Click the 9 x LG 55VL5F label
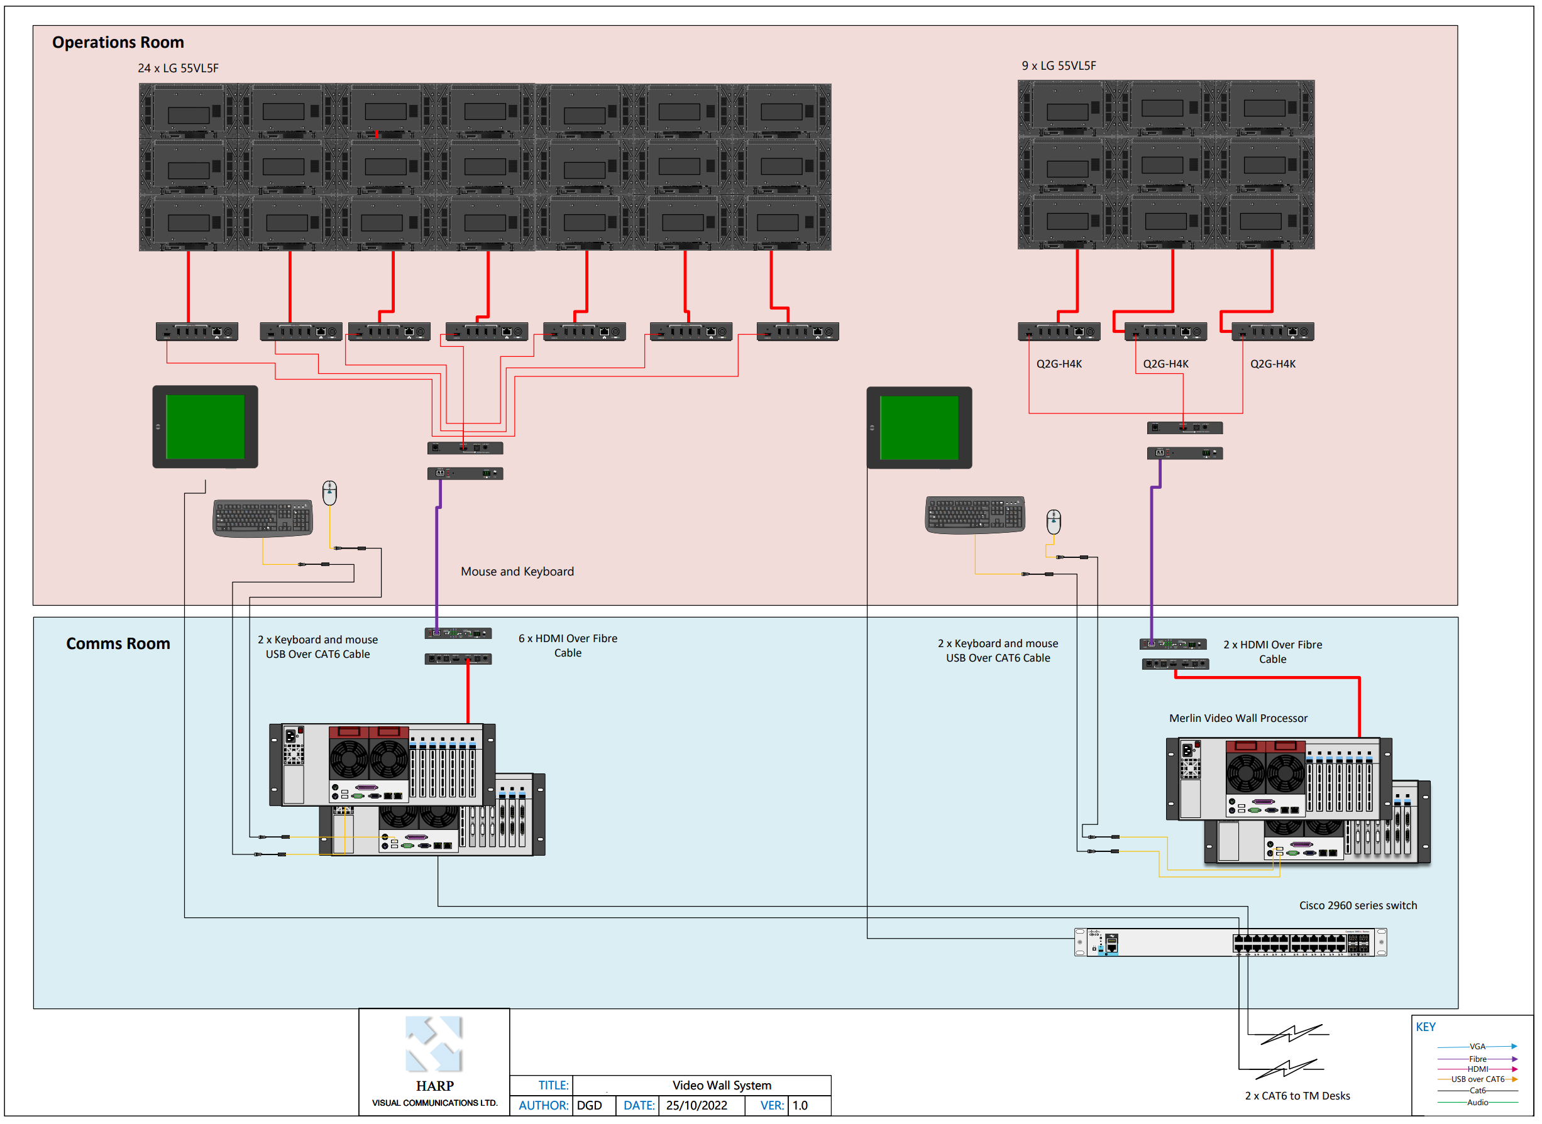Image resolution: width=1542 pixels, height=1124 pixels. click(x=1059, y=65)
